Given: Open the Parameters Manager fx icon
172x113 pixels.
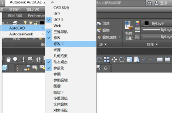Looking at the screenshot, I should (105, 68).
